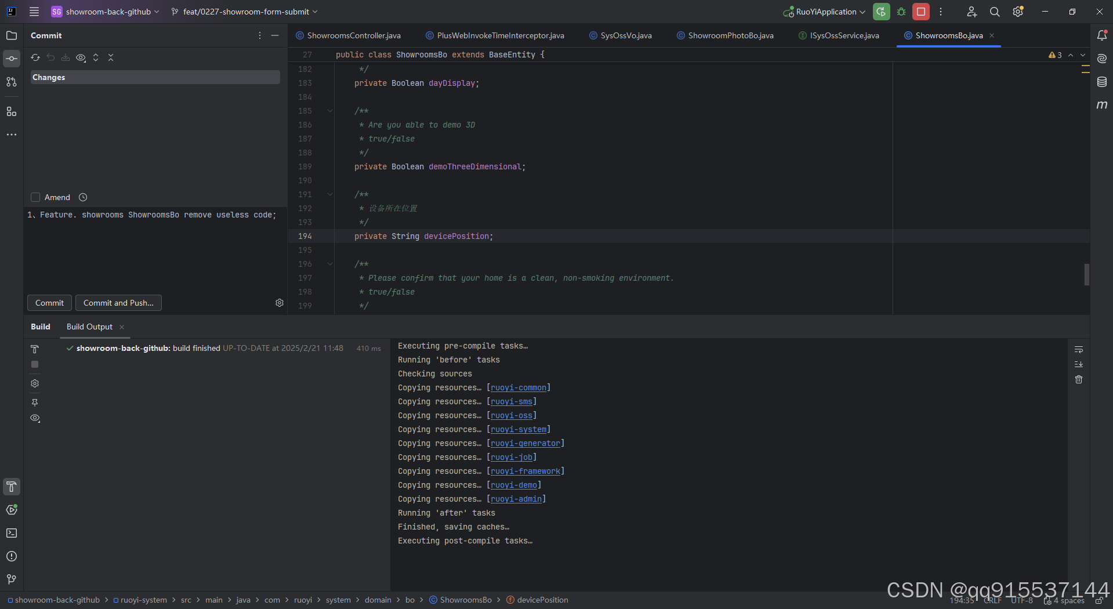Collapse the code fold at line 191
This screenshot has height=609, width=1113.
point(329,194)
